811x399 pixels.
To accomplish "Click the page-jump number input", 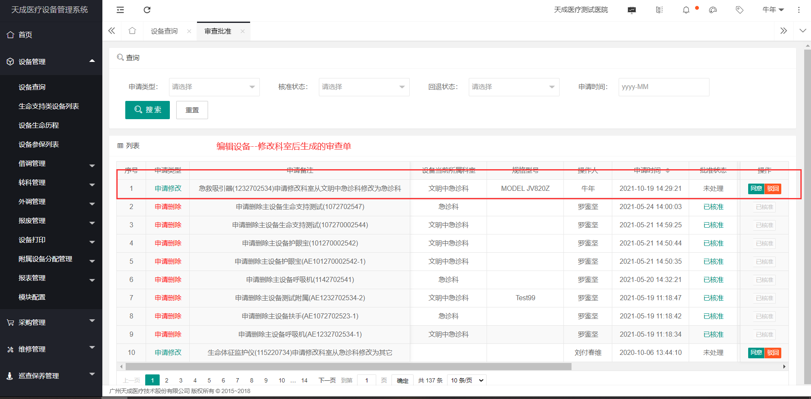I will pyautogui.click(x=366, y=380).
